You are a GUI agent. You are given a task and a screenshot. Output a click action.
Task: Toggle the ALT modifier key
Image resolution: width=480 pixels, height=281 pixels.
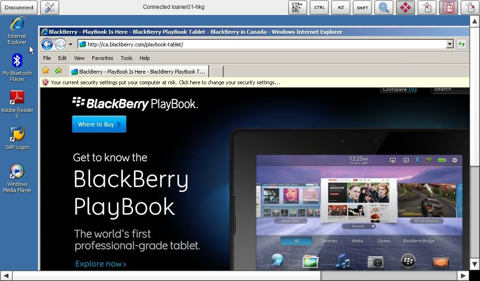[341, 7]
